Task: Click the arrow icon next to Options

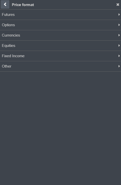Action: click(x=119, y=25)
